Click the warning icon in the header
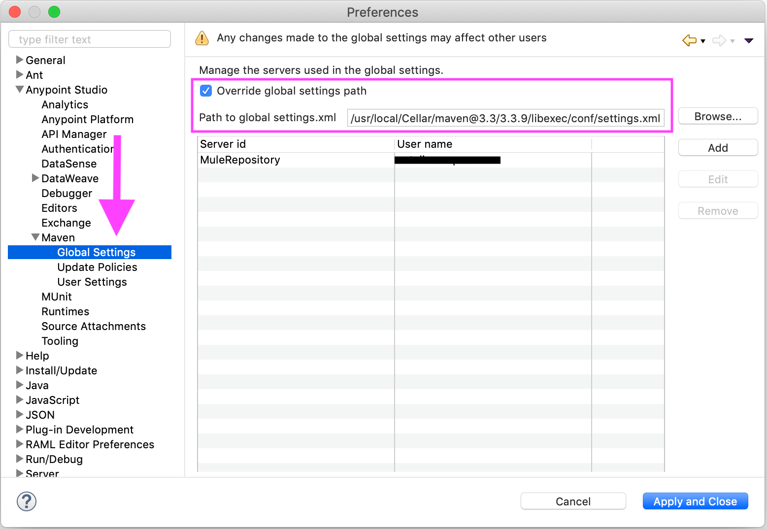The width and height of the screenshot is (767, 529). point(202,38)
